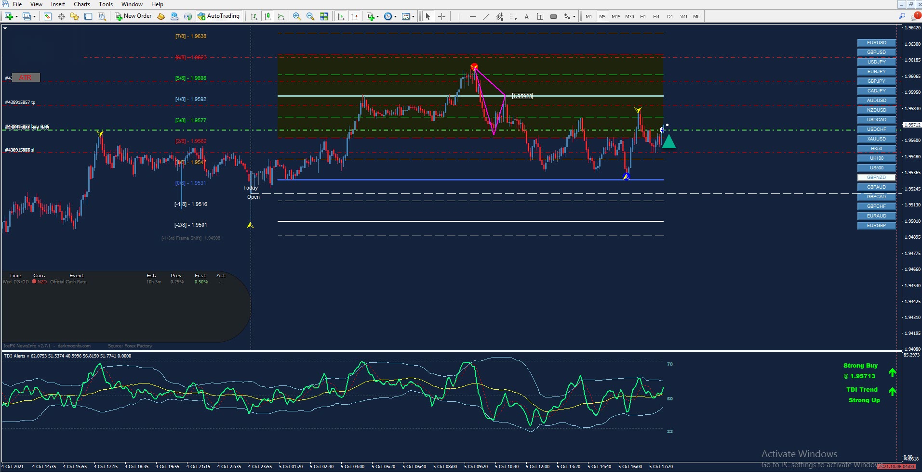
Task: Open a new chart window
Action: pos(9,16)
